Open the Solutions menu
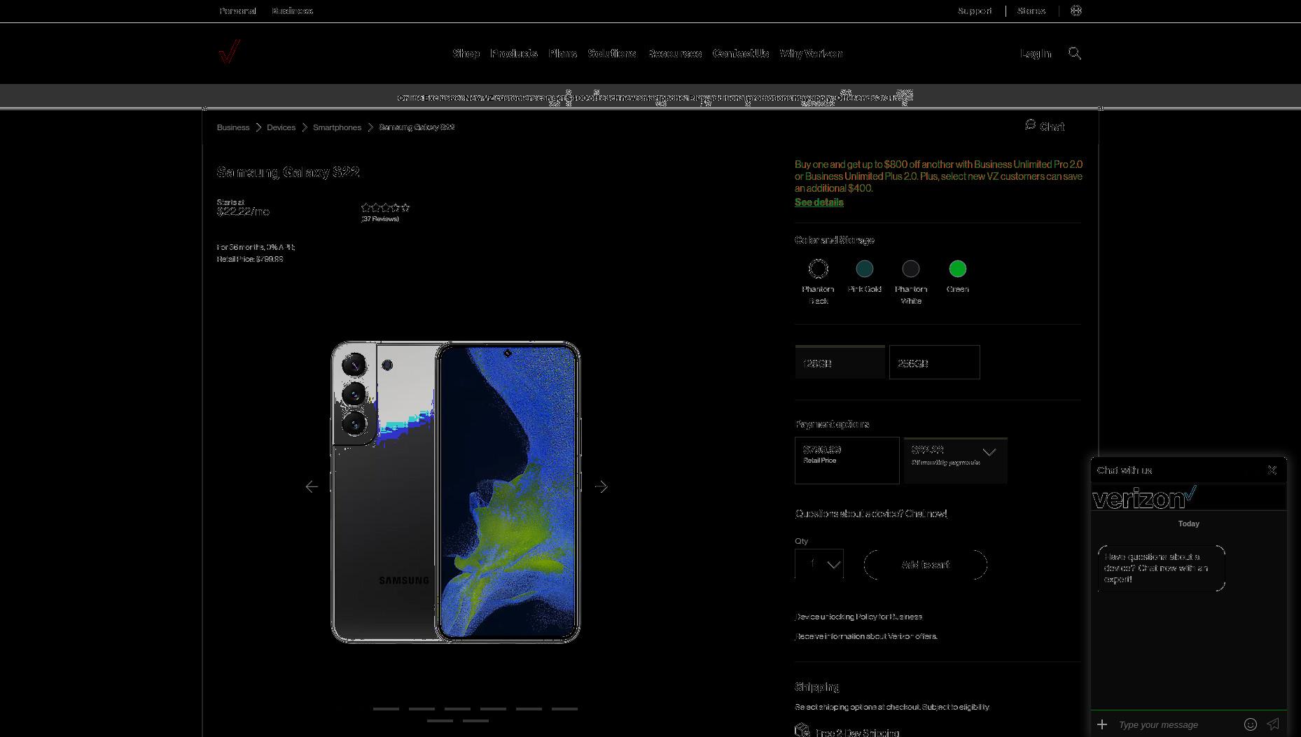The image size is (1301, 737). (x=612, y=53)
